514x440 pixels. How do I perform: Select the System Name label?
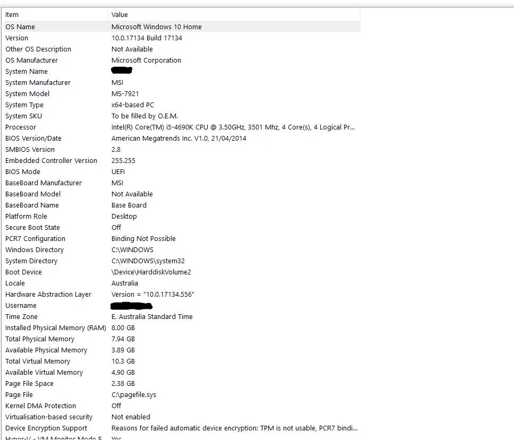27,72
